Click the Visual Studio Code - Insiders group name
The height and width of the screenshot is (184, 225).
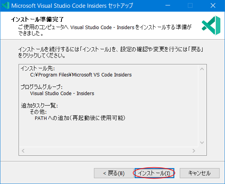[x=62, y=94]
